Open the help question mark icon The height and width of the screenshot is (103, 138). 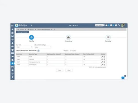(x=116, y=25)
